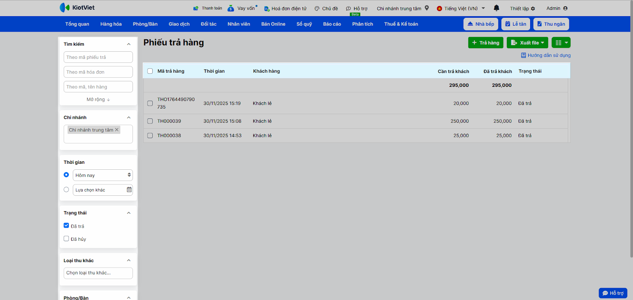The image size is (633, 300).
Task: Click Theo mã, tên hàng search field
Action: click(98, 87)
